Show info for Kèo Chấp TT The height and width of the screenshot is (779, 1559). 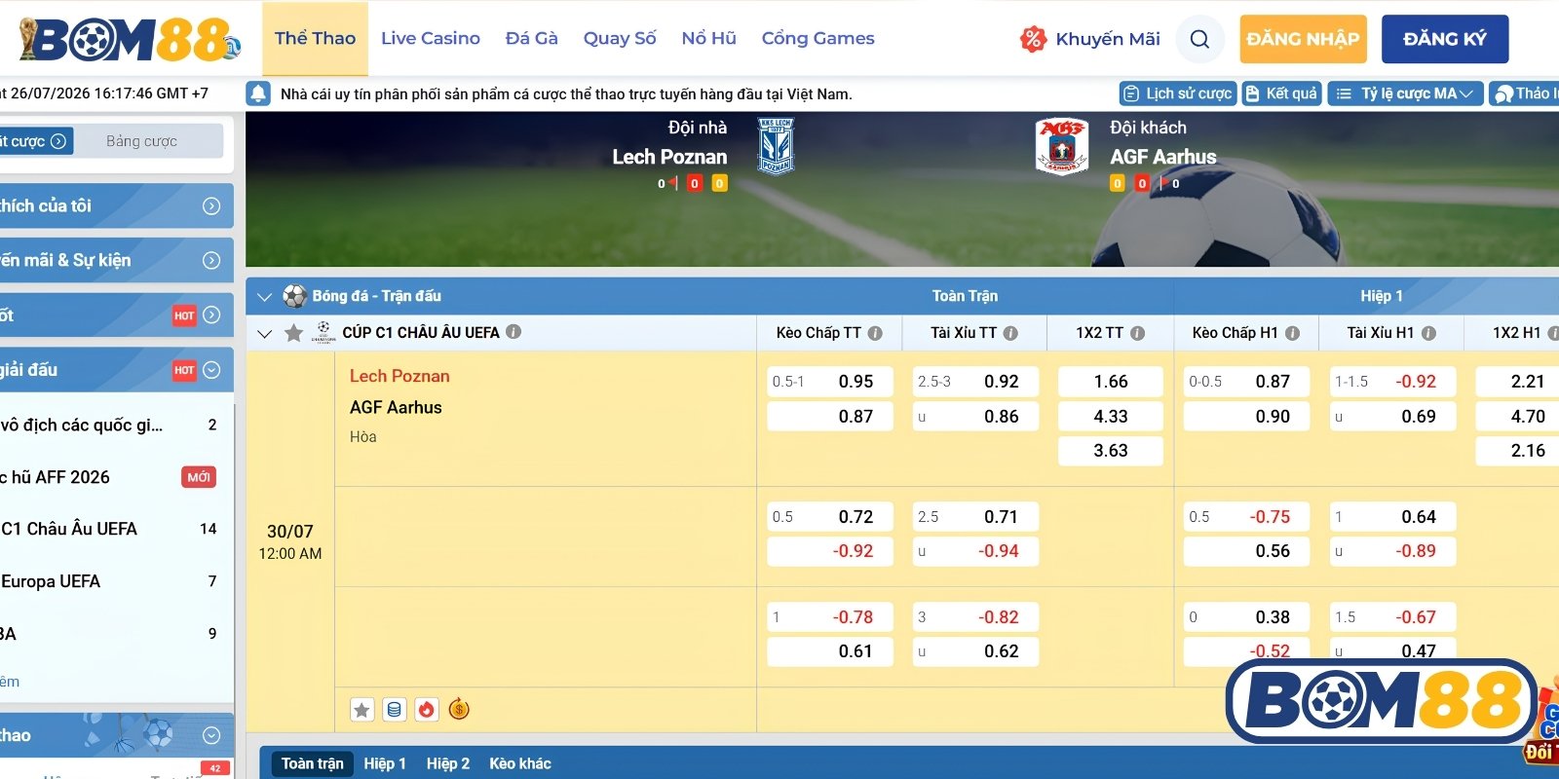875,333
